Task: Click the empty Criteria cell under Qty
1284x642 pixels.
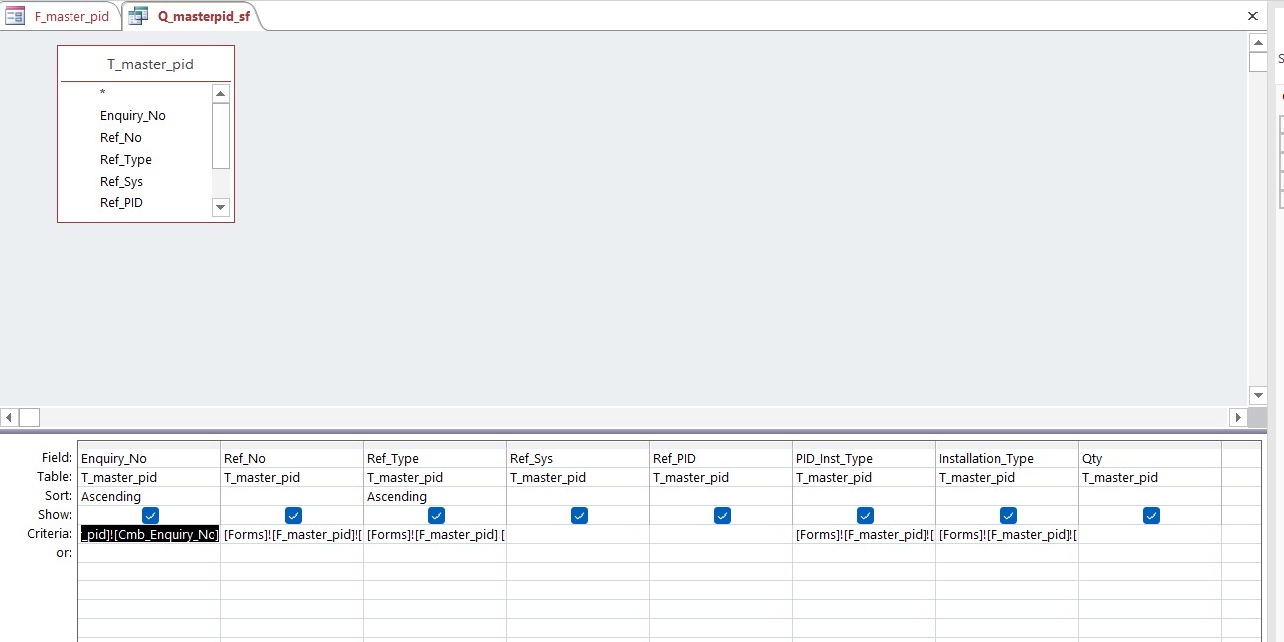Action: 1151,534
